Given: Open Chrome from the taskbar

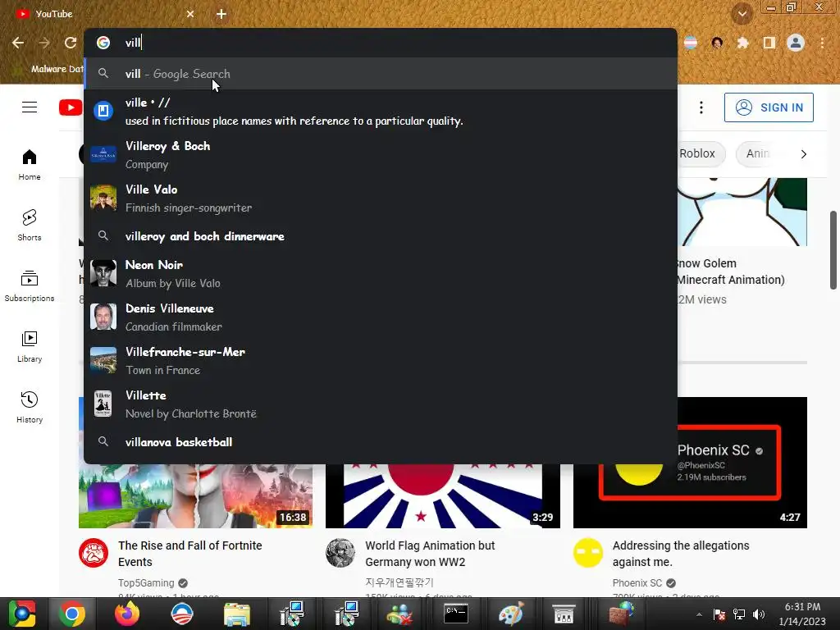Looking at the screenshot, I should (72, 614).
